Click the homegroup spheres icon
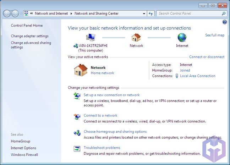Screen dimensions: 230x165 click(77, 133)
